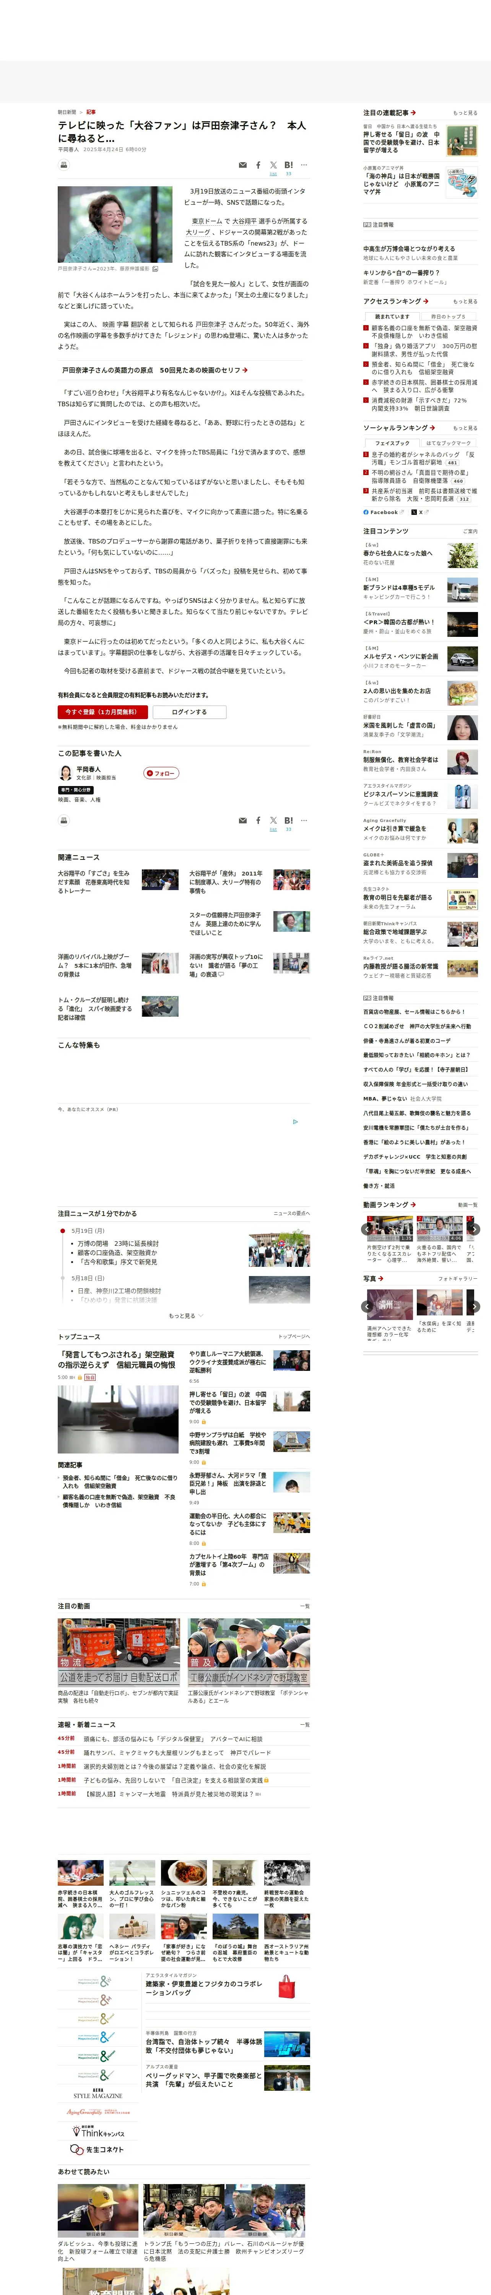Share on Facebook icon below the title
Image resolution: width=491 pixels, height=2295 pixels.
(259, 165)
